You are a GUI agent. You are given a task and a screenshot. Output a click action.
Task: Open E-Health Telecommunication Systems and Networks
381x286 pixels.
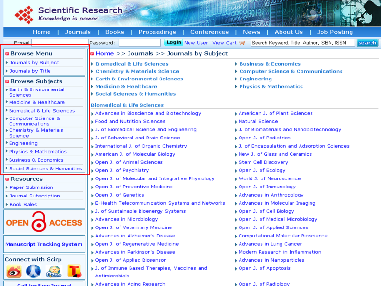(x=160, y=203)
